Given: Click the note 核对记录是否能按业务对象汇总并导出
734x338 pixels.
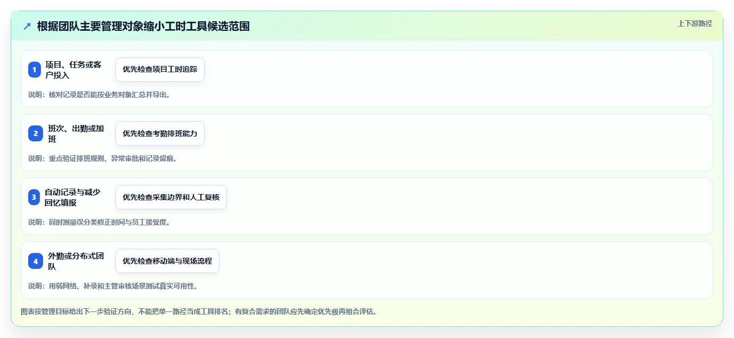Looking at the screenshot, I should (x=99, y=95).
